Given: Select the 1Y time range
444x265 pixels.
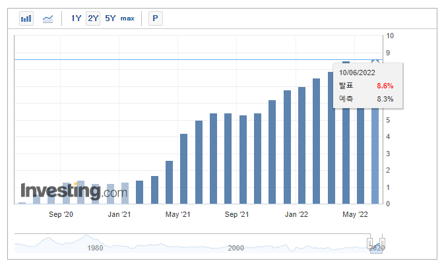Looking at the screenshot, I should tap(76, 18).
